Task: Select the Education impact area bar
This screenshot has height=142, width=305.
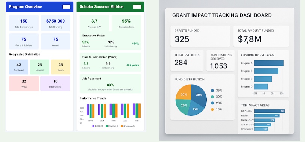Action: click(x=270, y=111)
